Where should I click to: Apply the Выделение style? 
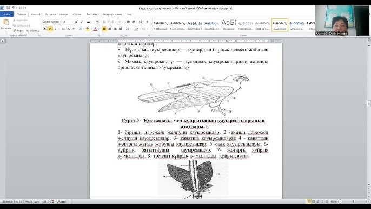click(x=280, y=25)
